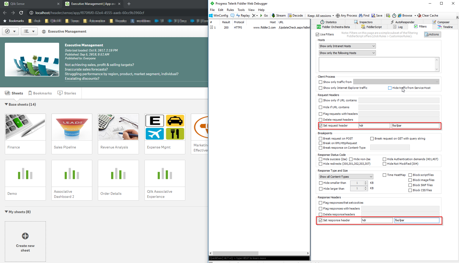The height and width of the screenshot is (263, 459).
Task: Open the Sales Pipeline sheet
Action: [72, 134]
